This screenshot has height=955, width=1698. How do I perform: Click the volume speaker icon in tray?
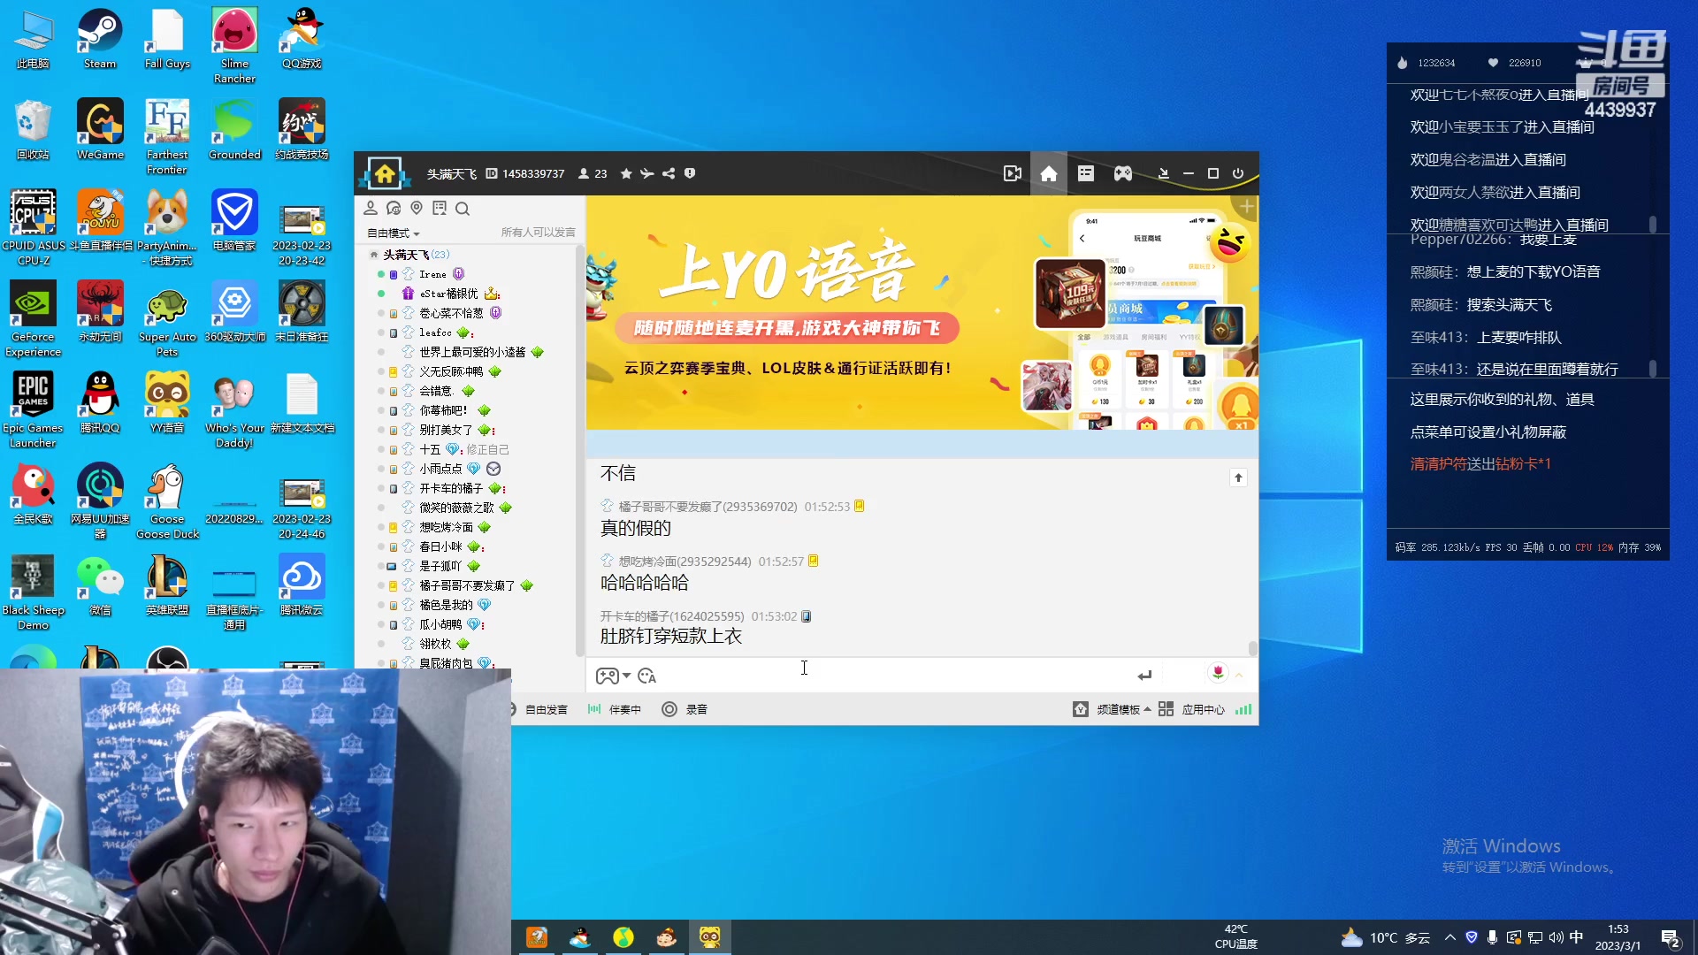(1556, 937)
